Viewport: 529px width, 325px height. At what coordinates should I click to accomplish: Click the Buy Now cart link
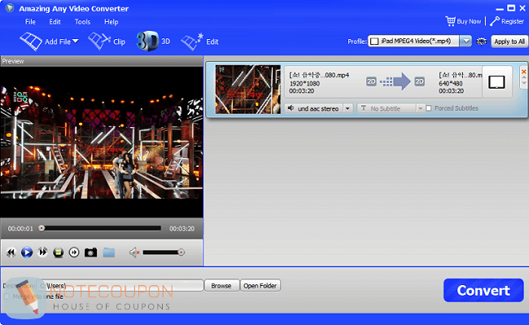[463, 21]
